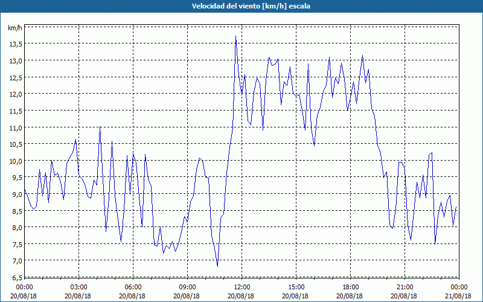
Task: Click the y-axis value "13,0"
Action: (16, 61)
